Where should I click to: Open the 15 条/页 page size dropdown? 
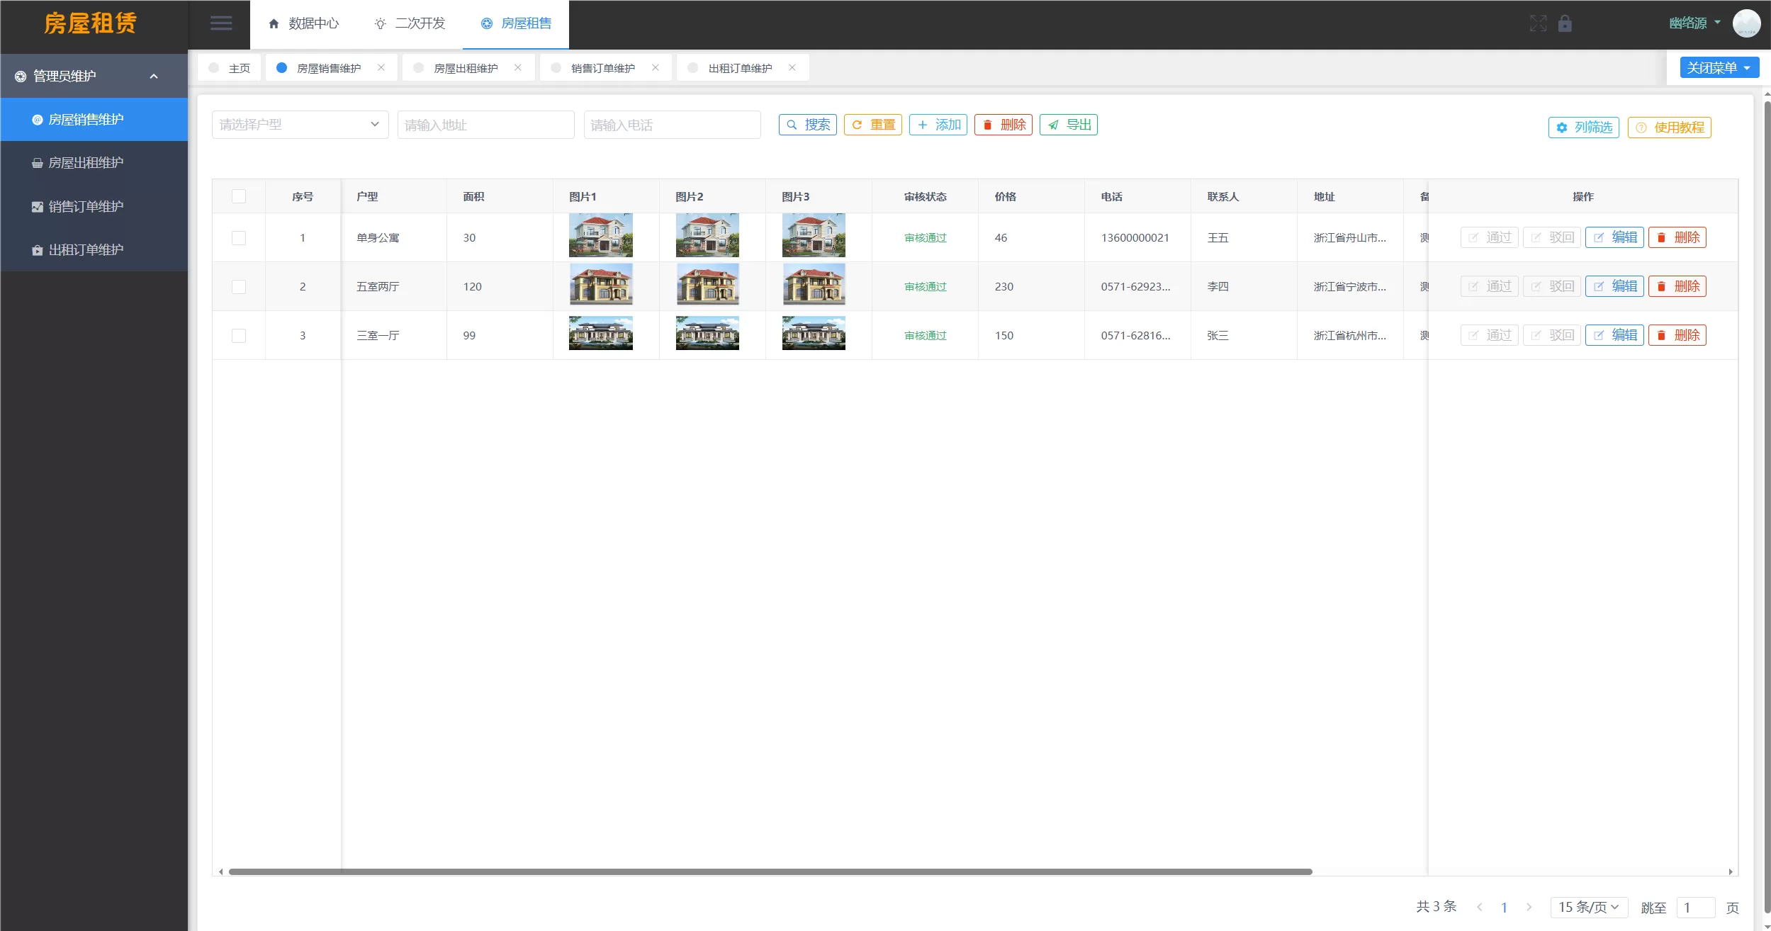[1587, 906]
